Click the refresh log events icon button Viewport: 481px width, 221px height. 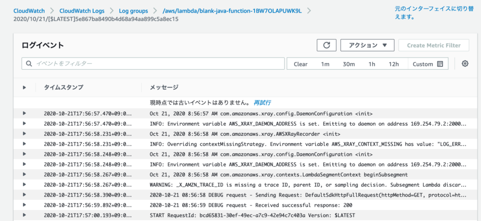[327, 46]
